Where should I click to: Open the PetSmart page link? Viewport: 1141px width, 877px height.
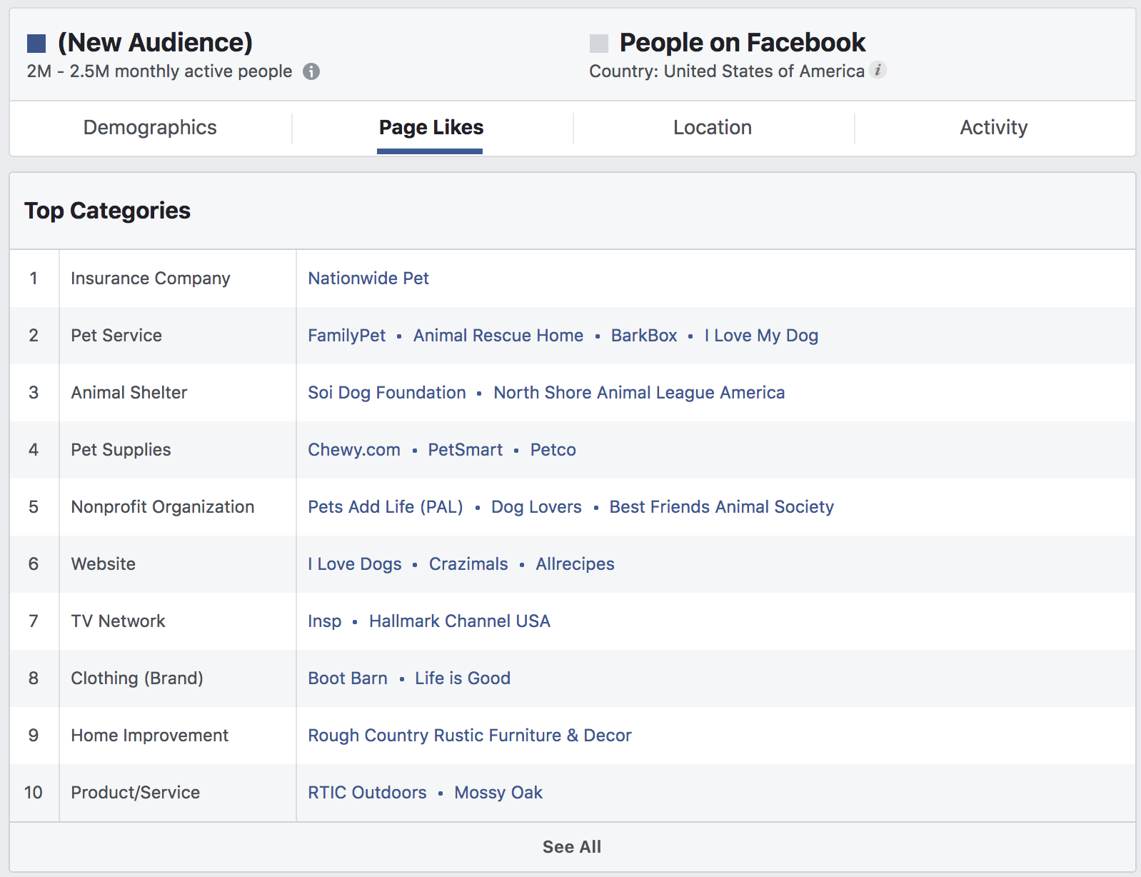(466, 450)
